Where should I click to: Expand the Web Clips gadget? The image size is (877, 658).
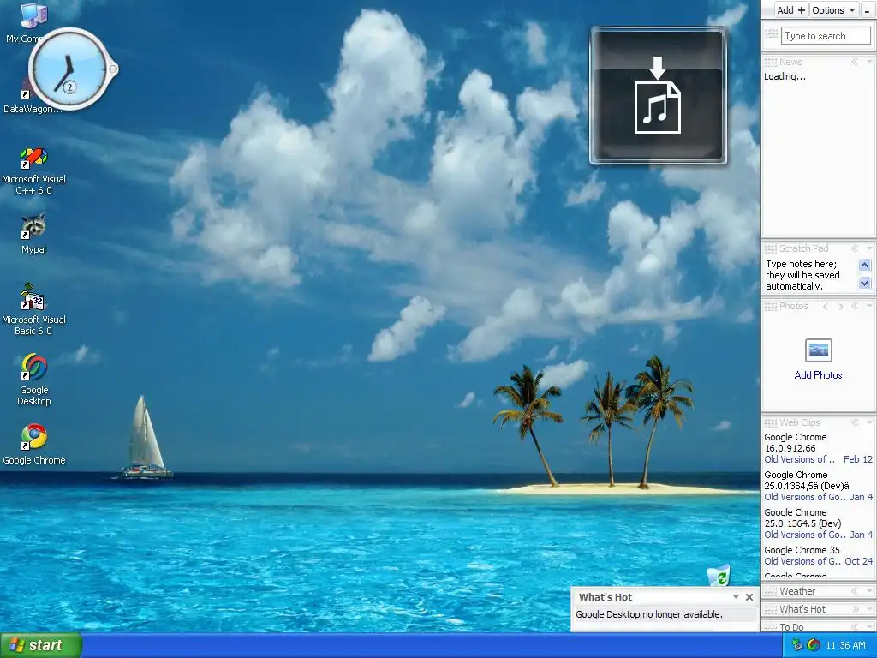point(855,422)
